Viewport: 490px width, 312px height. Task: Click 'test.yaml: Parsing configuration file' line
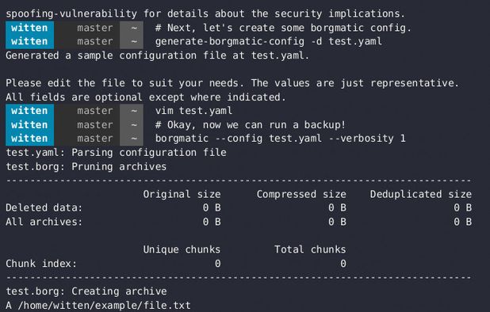point(117,153)
